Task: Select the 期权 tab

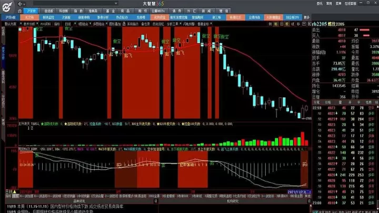Action: pyautogui.click(x=143, y=11)
